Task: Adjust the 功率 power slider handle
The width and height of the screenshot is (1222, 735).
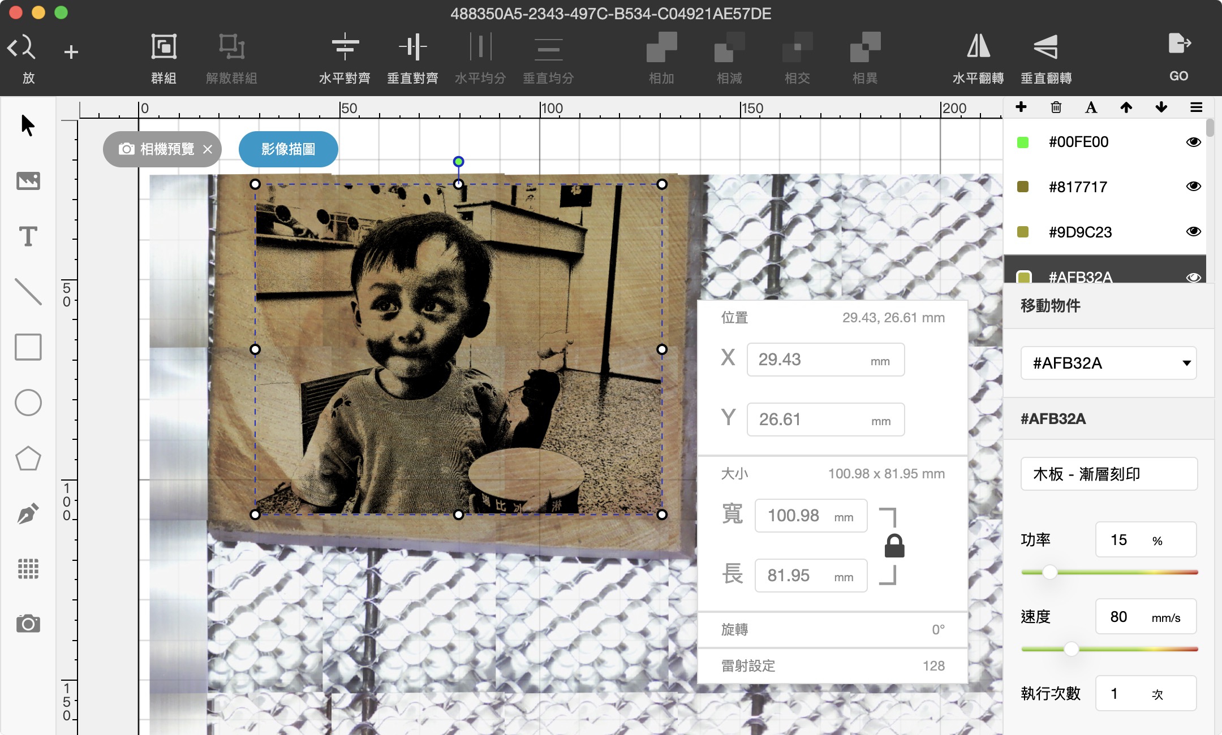Action: point(1049,572)
